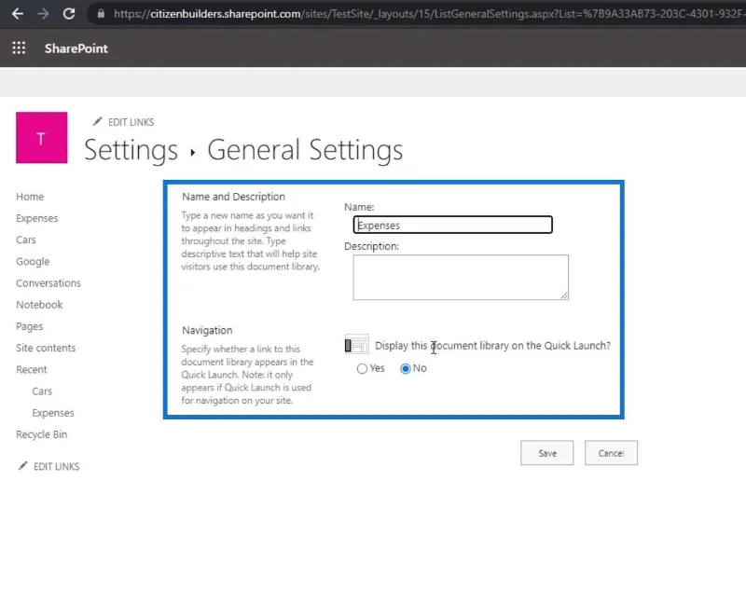Click the 'Name and Description' section heading
The height and width of the screenshot is (590, 746).
tap(234, 197)
